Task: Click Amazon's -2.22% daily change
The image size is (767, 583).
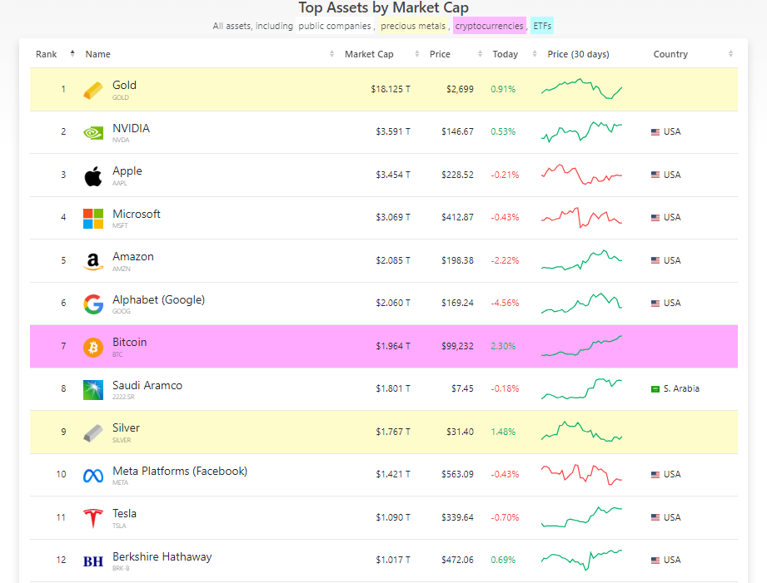Action: tap(505, 260)
